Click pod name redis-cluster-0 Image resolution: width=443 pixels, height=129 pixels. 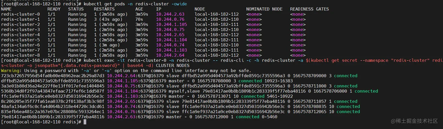[x=21, y=14]
